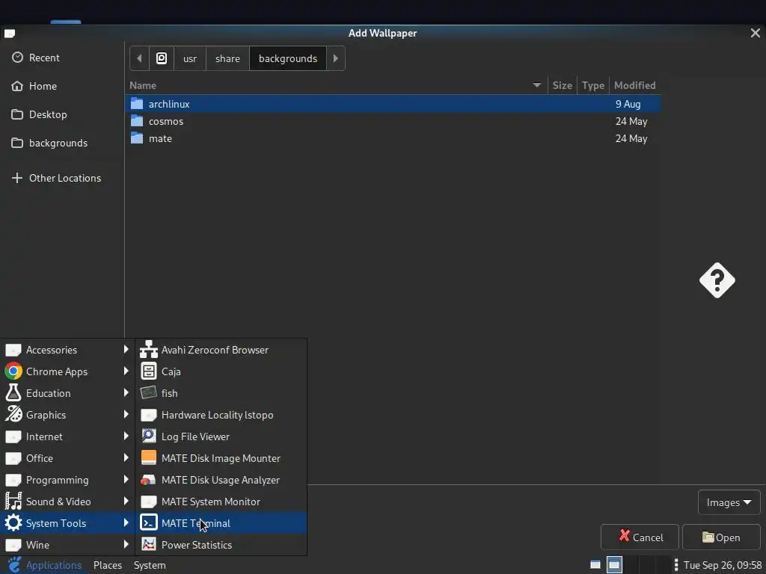Click the path bar back arrow

(x=139, y=58)
